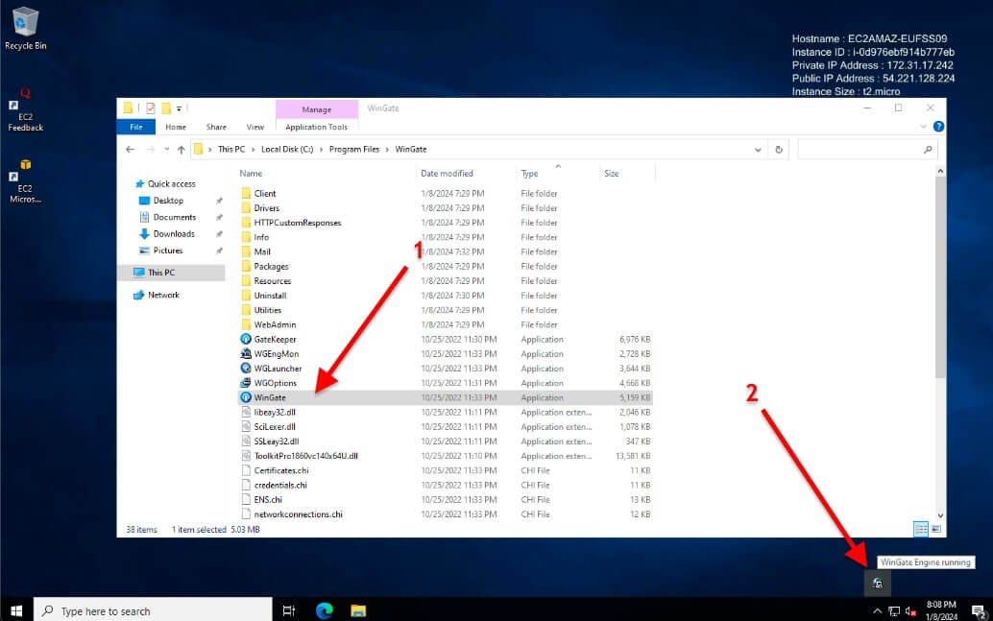Screen dimensions: 993x621
Task: Select the Certificates.chi file icon
Action: coord(246,470)
